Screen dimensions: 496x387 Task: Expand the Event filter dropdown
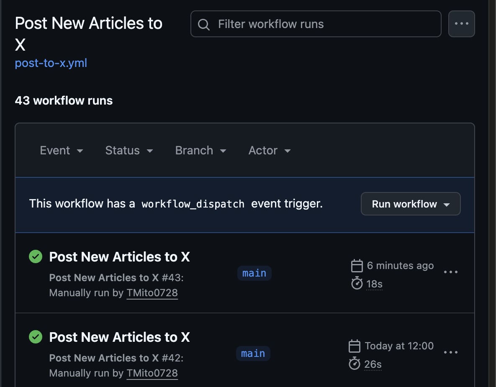point(62,151)
